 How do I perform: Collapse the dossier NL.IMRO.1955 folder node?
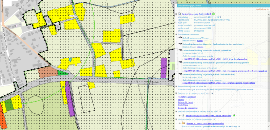pos(179,123)
